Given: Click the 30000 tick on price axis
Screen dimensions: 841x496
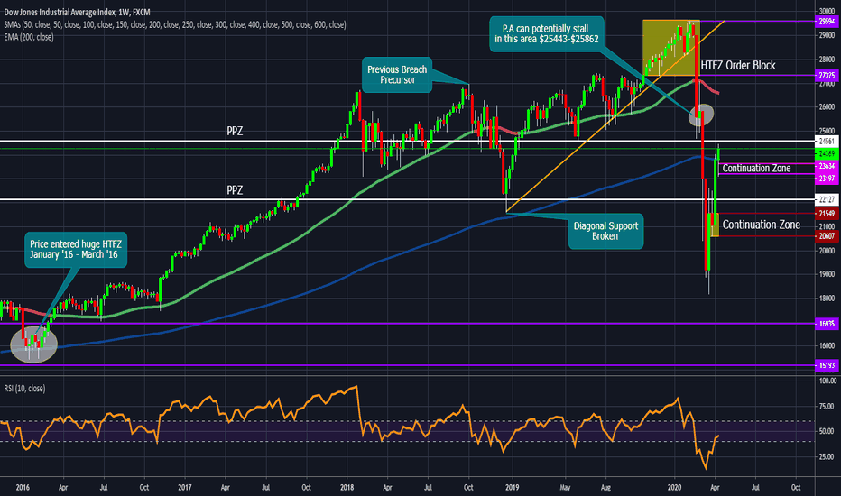Looking at the screenshot, I should [827, 11].
